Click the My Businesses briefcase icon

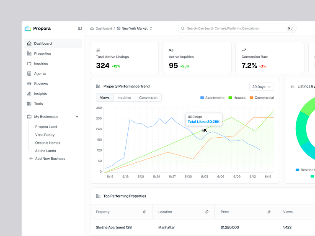point(29,117)
